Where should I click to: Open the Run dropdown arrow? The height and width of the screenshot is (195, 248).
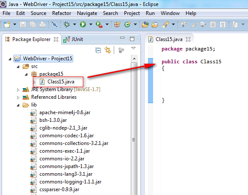pyautogui.click(x=91, y=24)
